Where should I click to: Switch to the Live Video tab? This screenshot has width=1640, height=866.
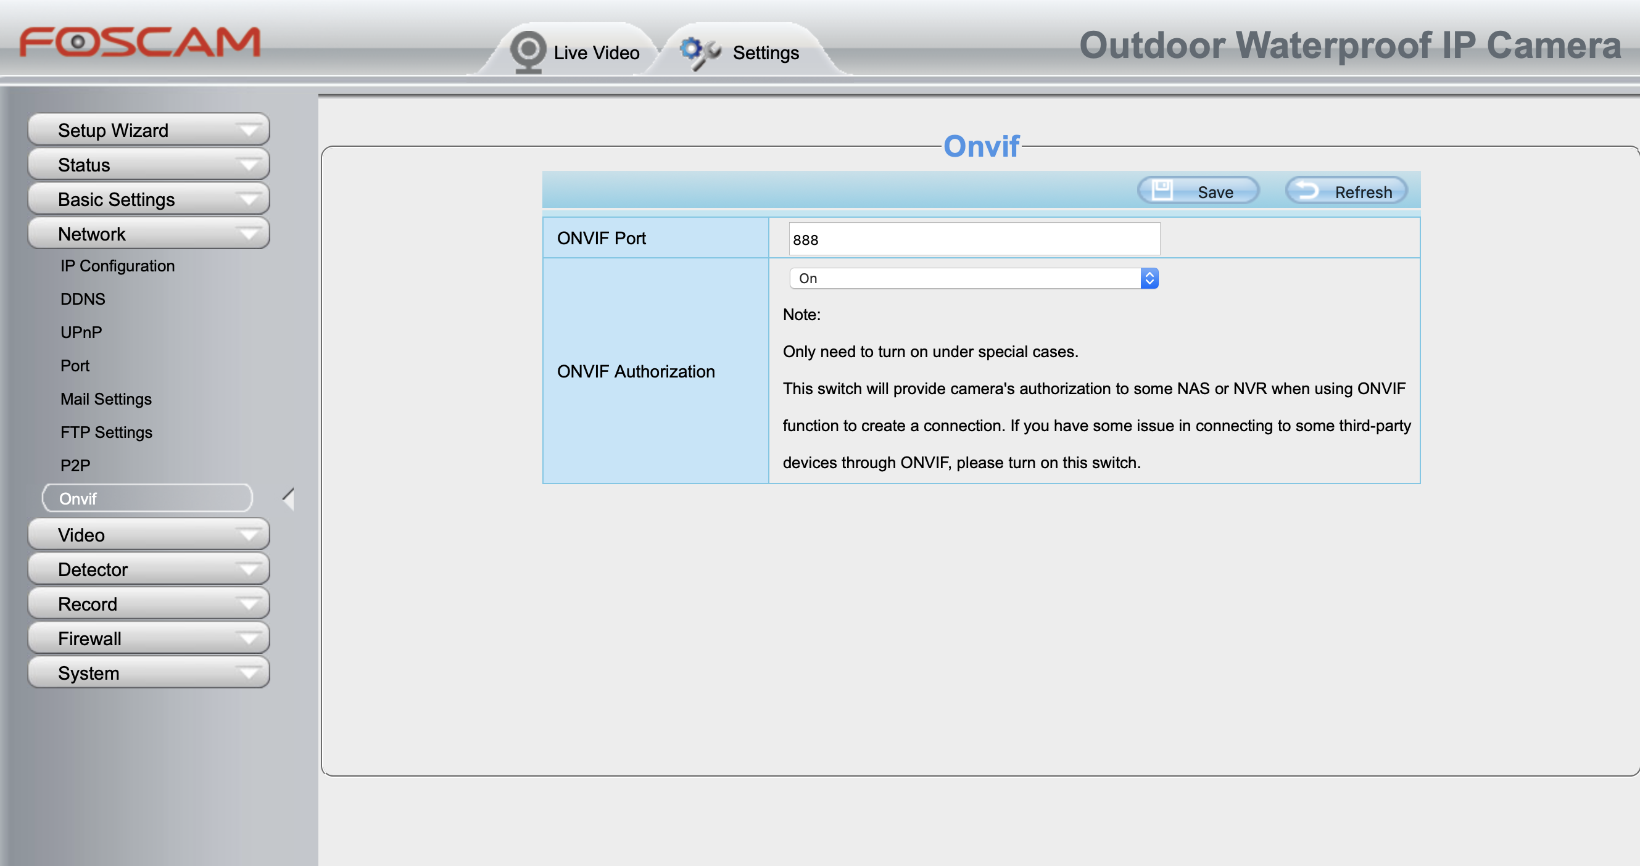click(x=595, y=53)
